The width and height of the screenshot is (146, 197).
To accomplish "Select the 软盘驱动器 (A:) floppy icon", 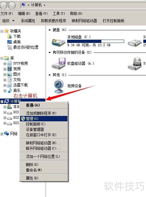I will (x=59, y=63).
